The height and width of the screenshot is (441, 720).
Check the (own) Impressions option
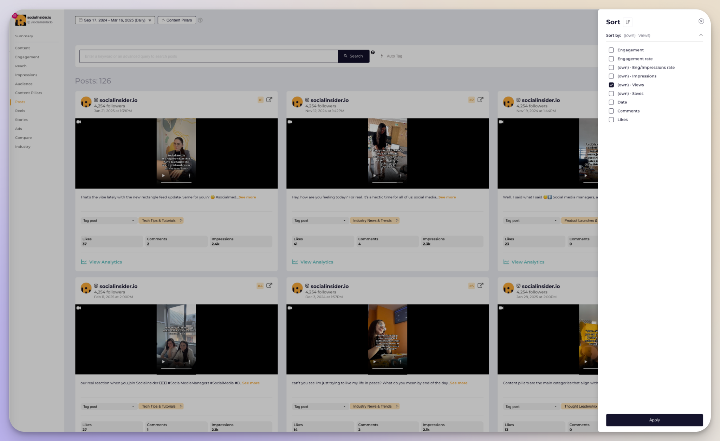[611, 76]
